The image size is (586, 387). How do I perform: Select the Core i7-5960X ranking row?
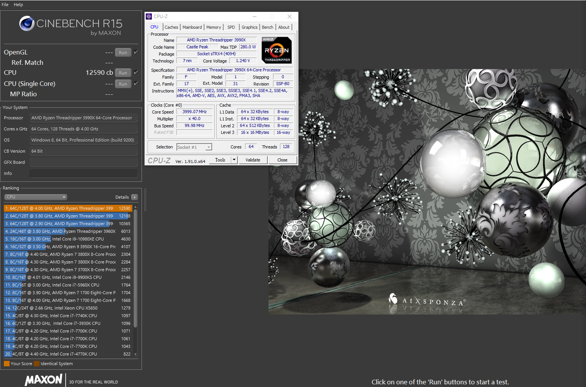[x=68, y=285]
